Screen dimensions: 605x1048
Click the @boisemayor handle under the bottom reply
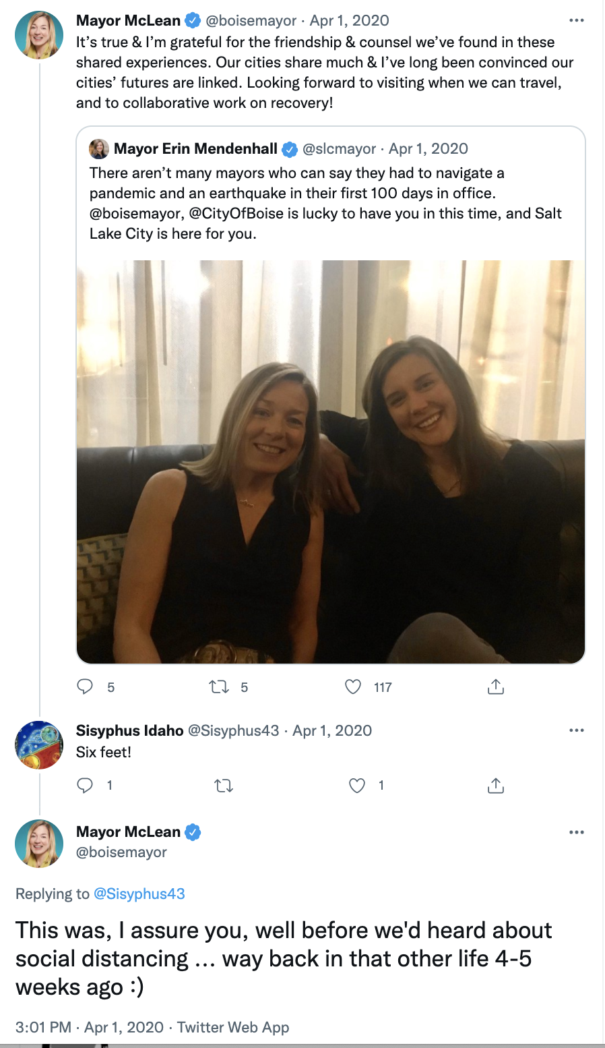pyautogui.click(x=121, y=852)
